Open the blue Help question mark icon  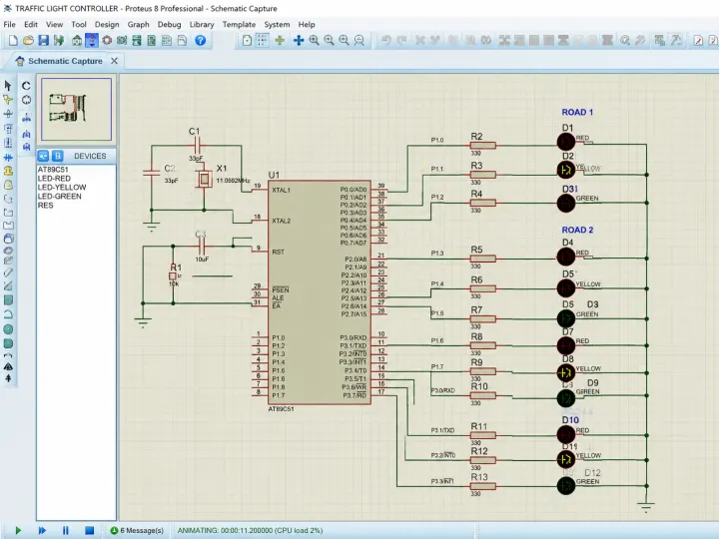[200, 40]
